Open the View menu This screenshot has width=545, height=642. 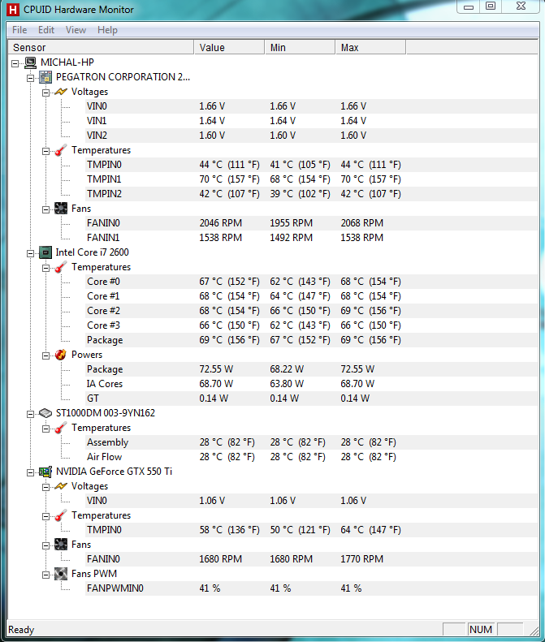pos(76,30)
